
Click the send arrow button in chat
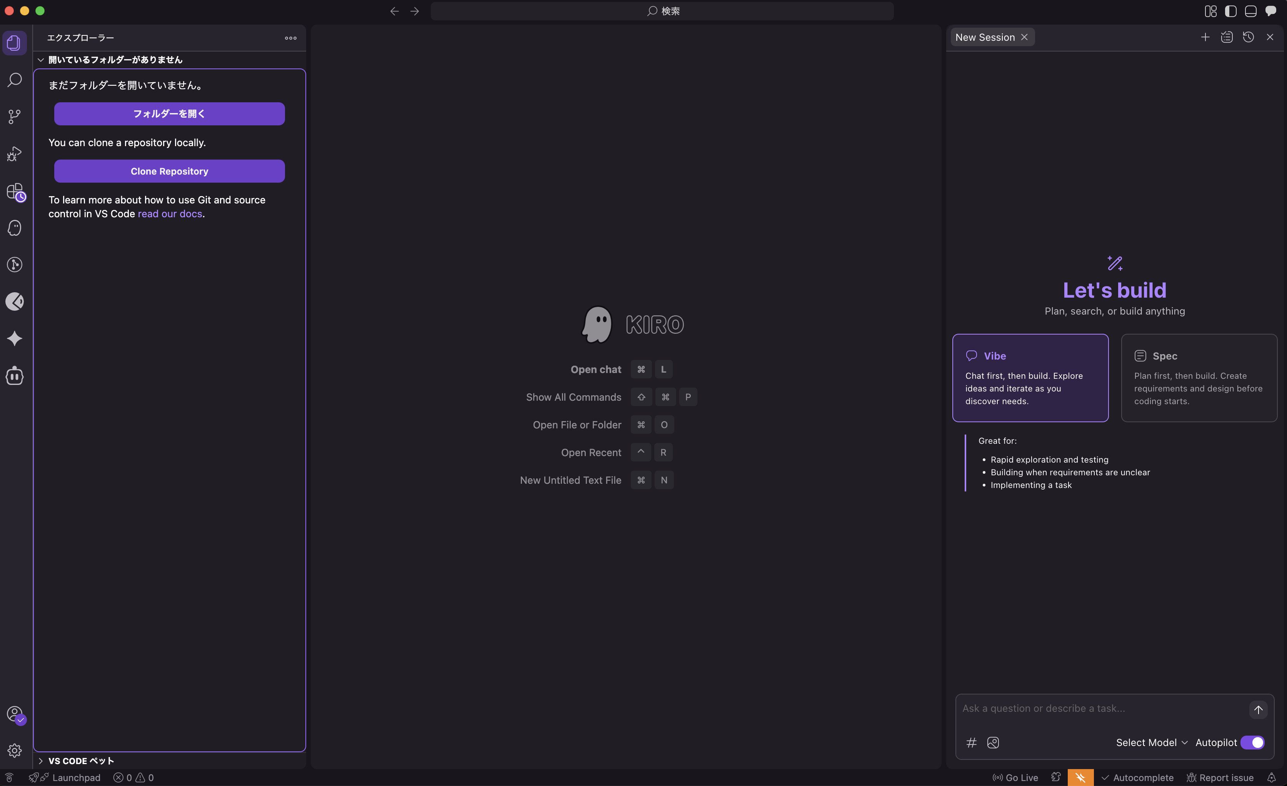[1258, 709]
